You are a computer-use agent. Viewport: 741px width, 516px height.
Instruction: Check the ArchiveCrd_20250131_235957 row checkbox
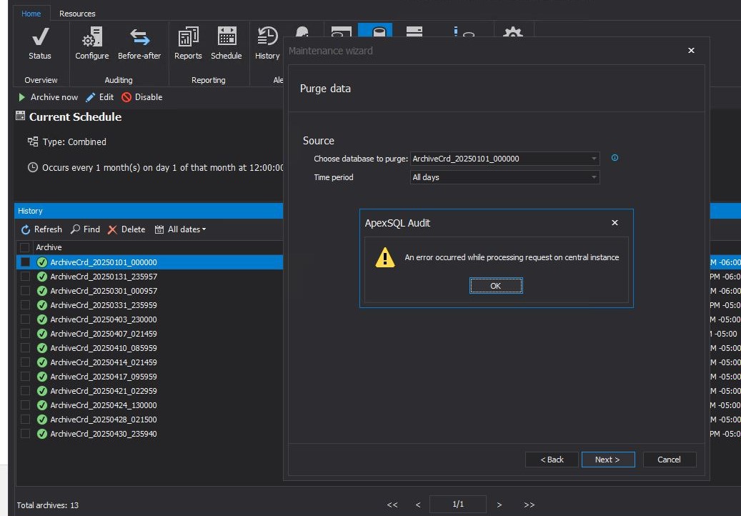click(x=25, y=277)
